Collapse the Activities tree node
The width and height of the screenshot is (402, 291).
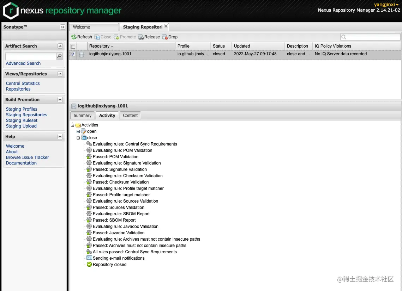[73, 125]
